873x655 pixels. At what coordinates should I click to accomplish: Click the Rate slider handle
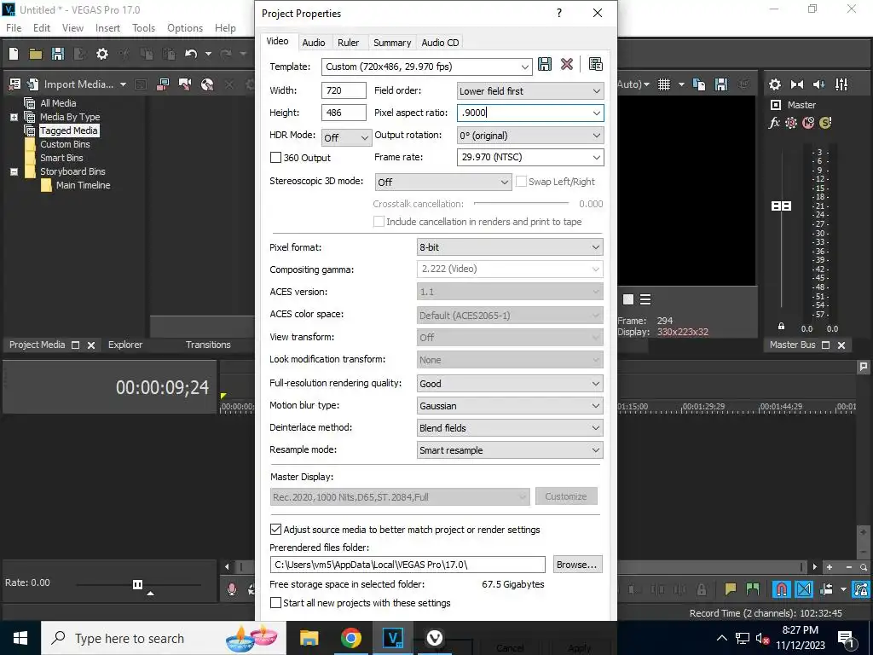click(x=137, y=584)
